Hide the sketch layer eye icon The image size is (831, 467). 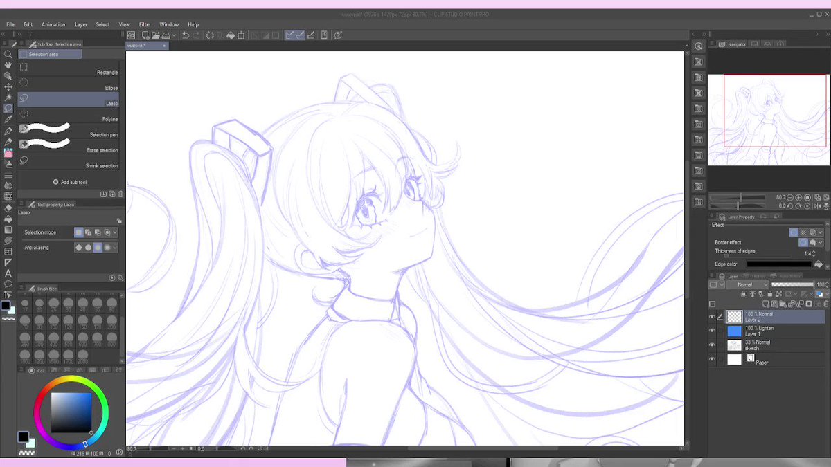pos(712,345)
